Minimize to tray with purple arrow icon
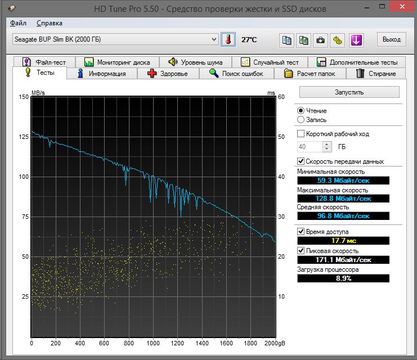 (x=356, y=40)
